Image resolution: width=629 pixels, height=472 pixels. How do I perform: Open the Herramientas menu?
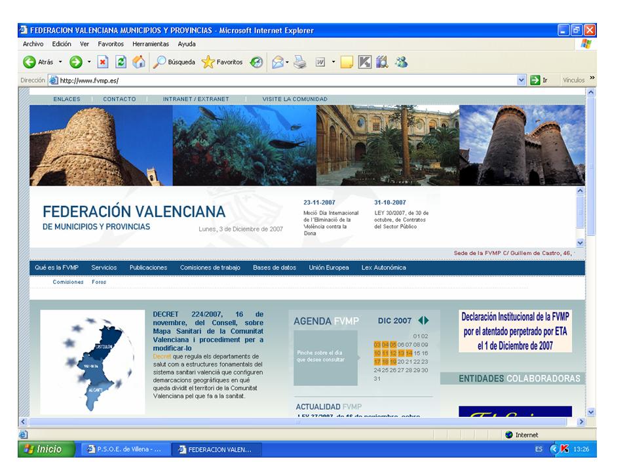(151, 44)
